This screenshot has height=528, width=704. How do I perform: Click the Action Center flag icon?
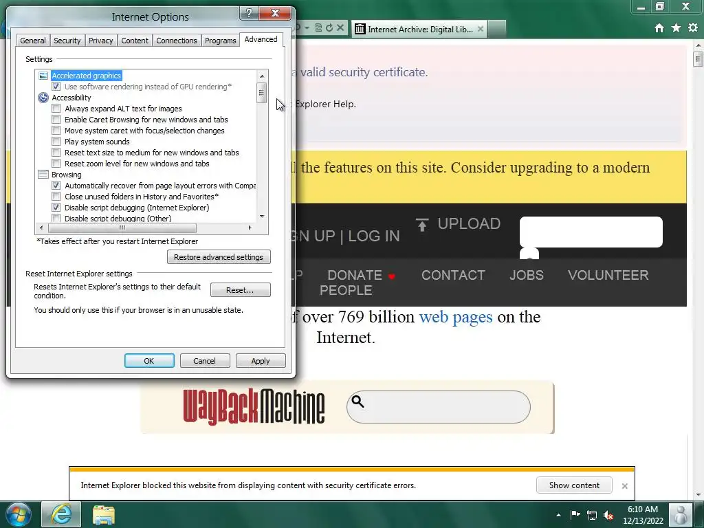coord(575,514)
